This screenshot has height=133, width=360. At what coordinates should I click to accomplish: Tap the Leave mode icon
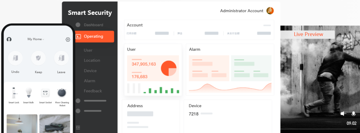tap(61, 58)
